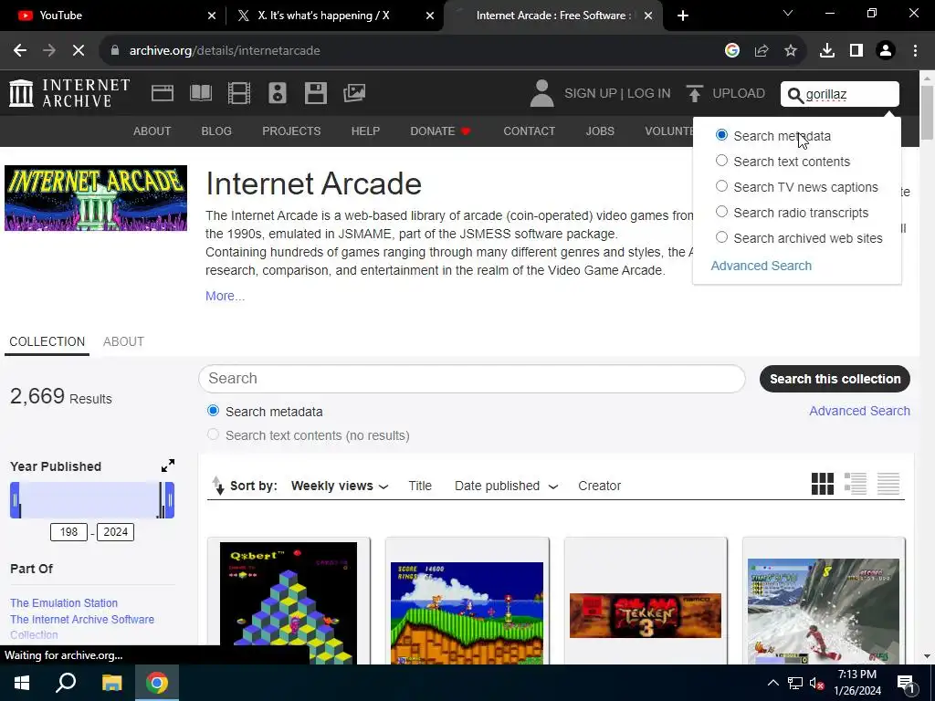Screen dimensions: 935x701
Task: Click Search this collection button
Action: pos(835,379)
